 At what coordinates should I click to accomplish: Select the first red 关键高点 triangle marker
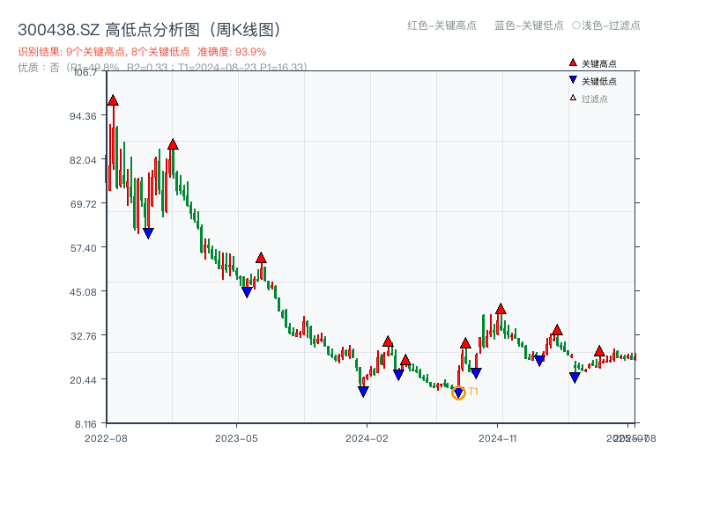114,99
